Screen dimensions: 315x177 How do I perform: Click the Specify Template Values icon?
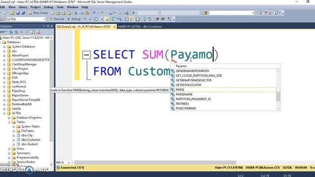click(169, 19)
